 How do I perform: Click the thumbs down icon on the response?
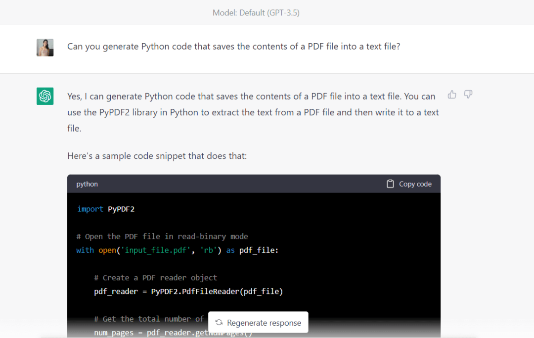(468, 95)
